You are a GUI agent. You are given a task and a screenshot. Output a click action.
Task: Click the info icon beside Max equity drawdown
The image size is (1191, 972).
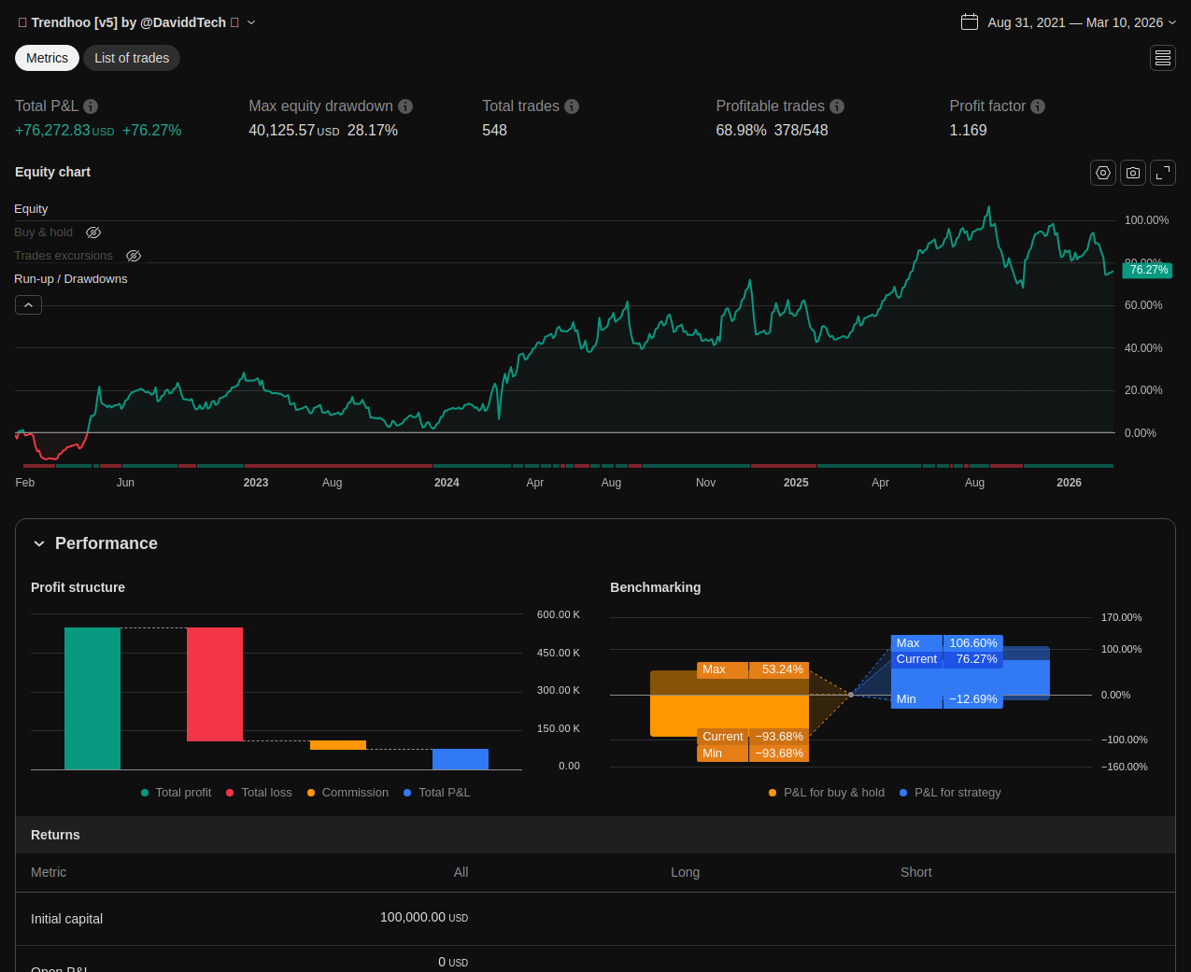(x=405, y=106)
